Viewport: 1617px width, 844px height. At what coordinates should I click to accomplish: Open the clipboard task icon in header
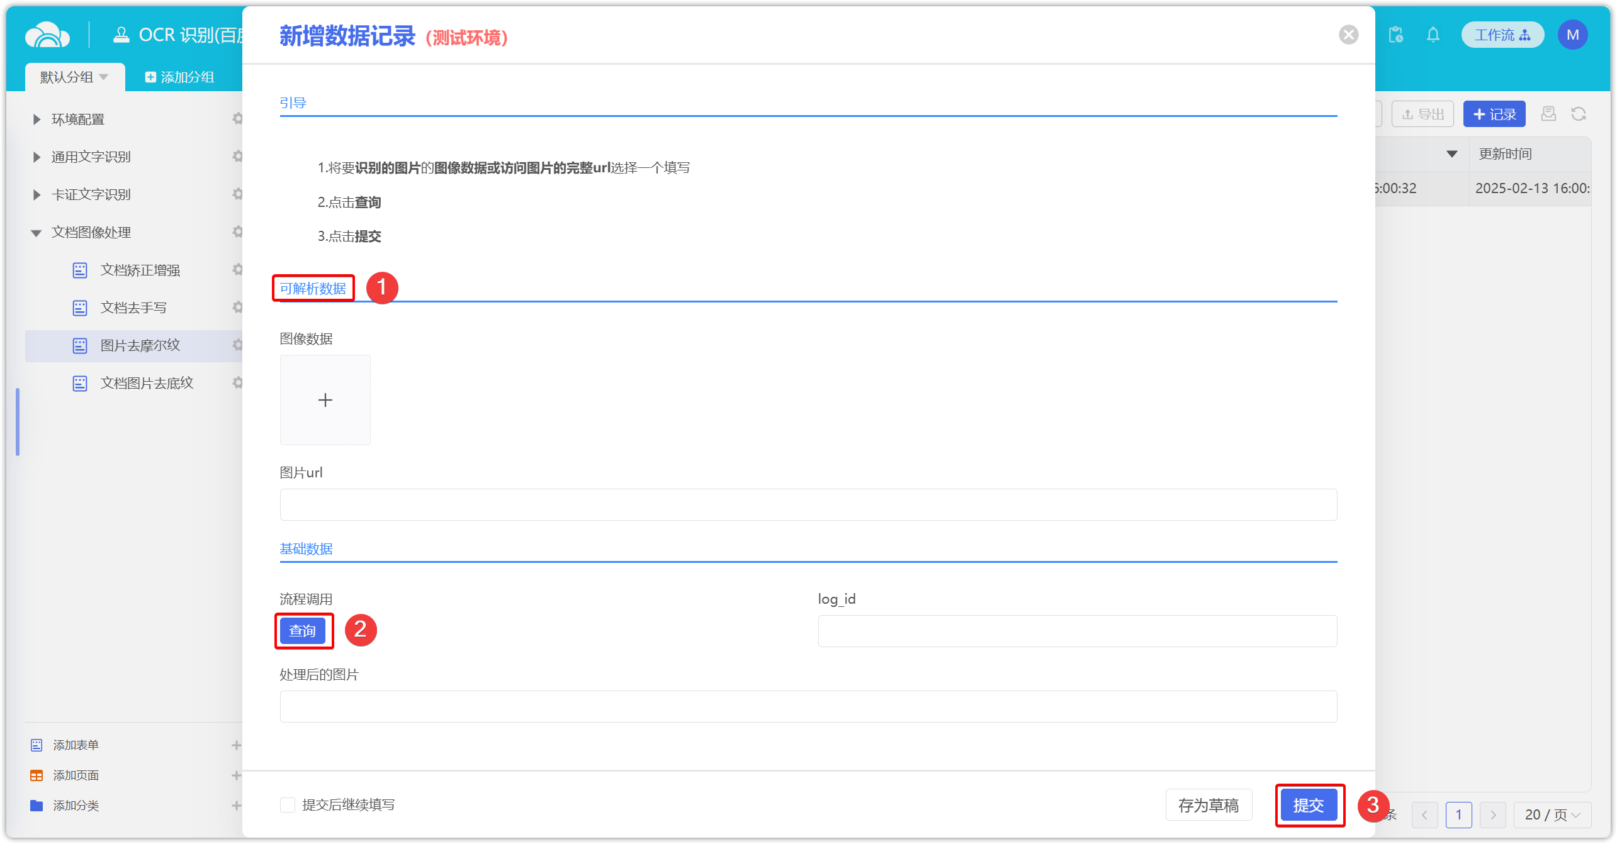[1395, 35]
